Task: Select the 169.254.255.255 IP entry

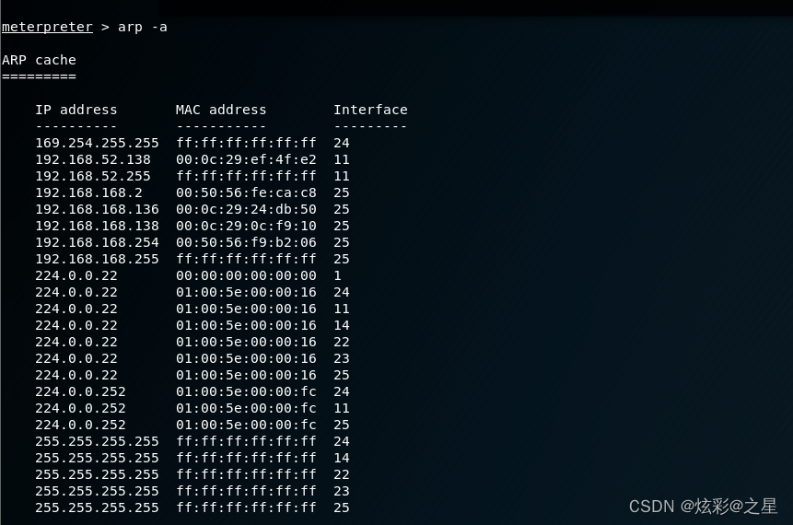Action: coord(97,143)
